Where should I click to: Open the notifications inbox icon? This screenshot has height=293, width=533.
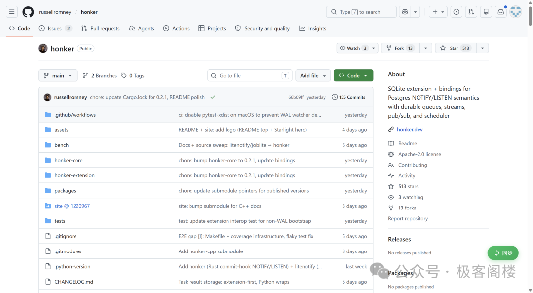[501, 12]
